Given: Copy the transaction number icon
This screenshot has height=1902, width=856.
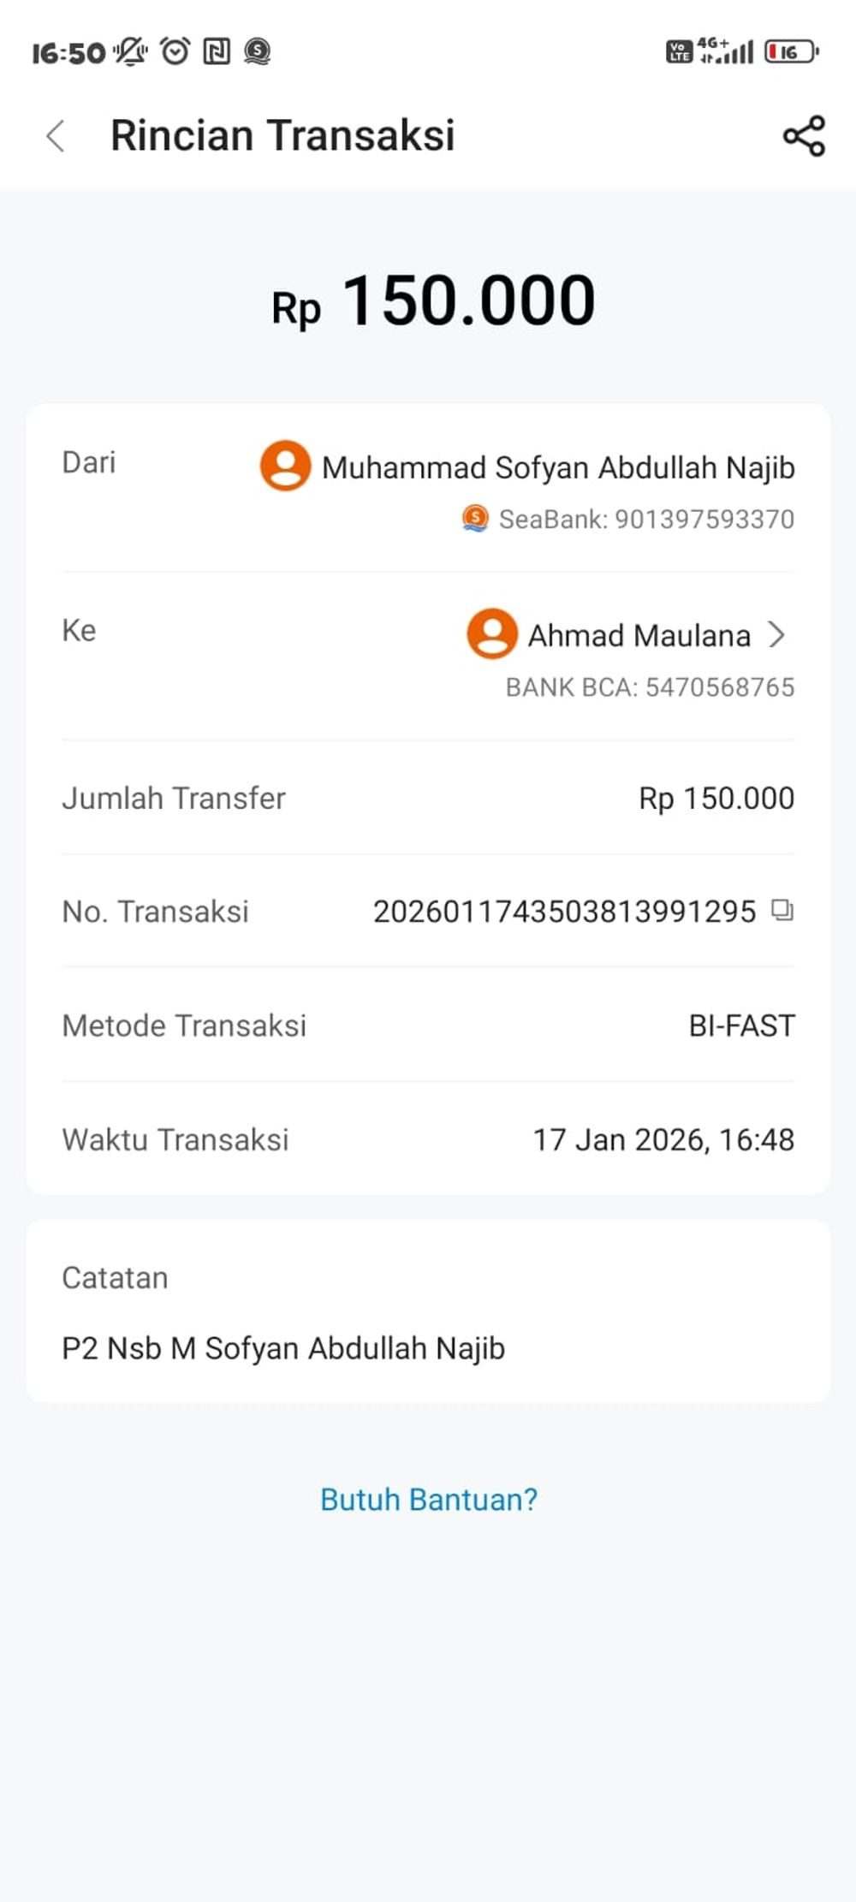Looking at the screenshot, I should (782, 910).
